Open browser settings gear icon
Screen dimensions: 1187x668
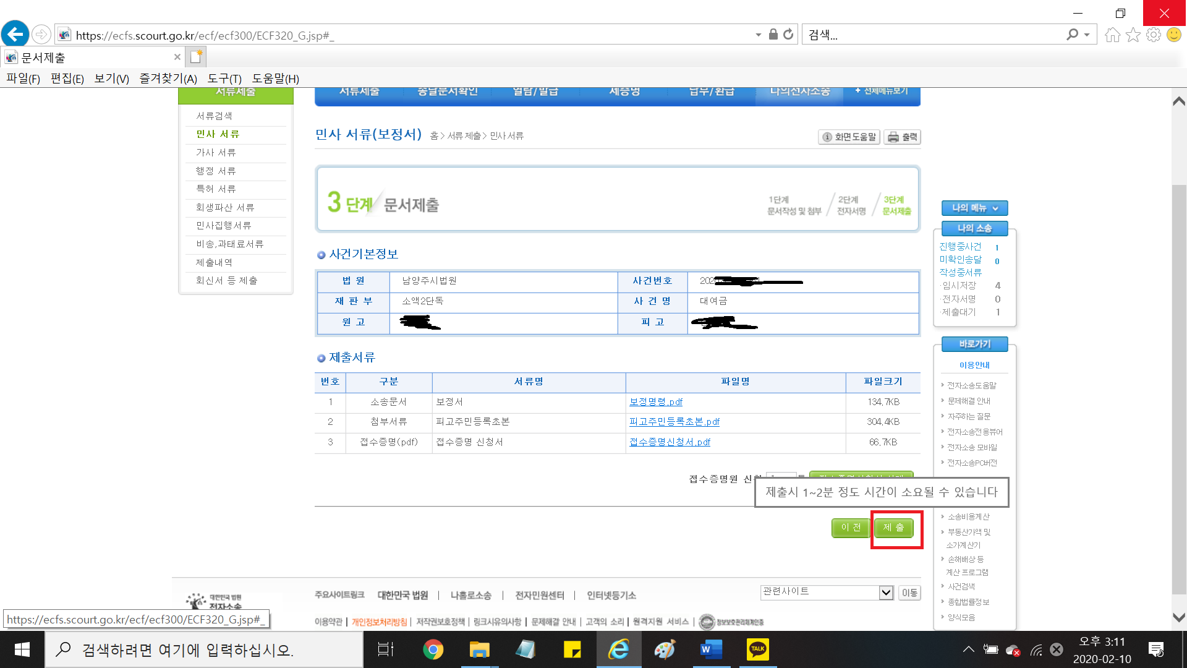click(x=1153, y=35)
